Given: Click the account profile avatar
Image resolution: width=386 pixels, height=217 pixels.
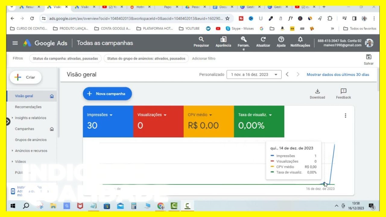Looking at the screenshot, I should (x=369, y=43).
